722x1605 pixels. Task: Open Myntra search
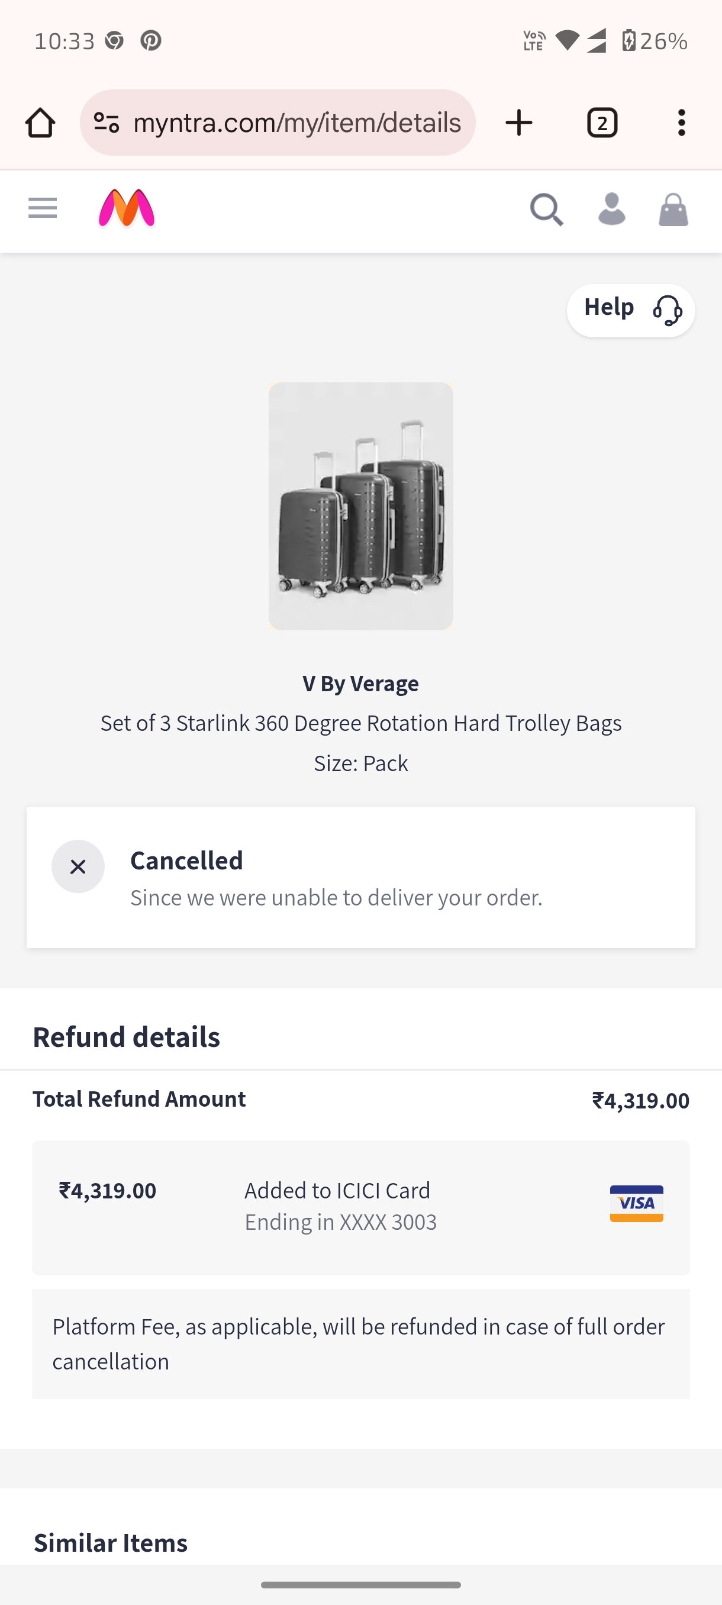coord(546,210)
